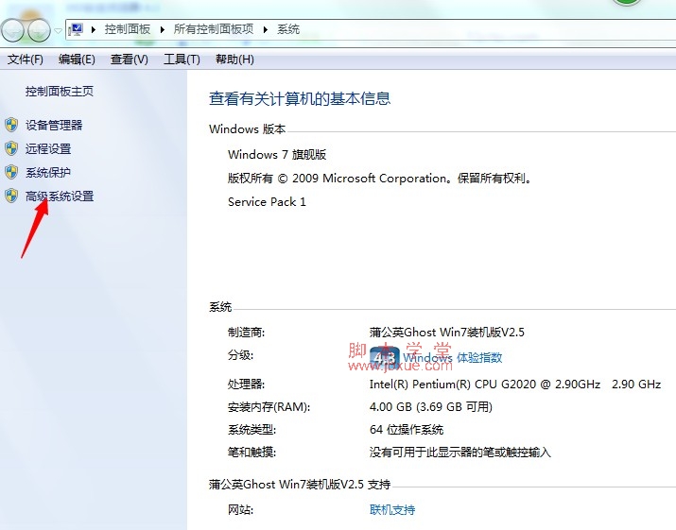Open the recent pages dropdown arrow
Screen dimensions: 676x530
click(58, 31)
